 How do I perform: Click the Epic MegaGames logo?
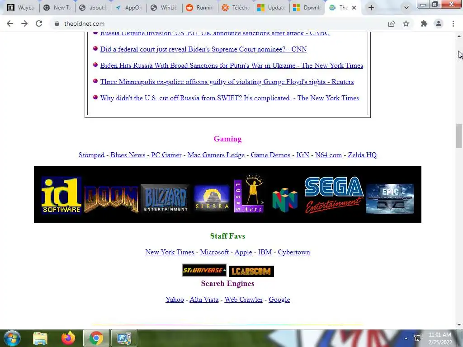coord(390,199)
